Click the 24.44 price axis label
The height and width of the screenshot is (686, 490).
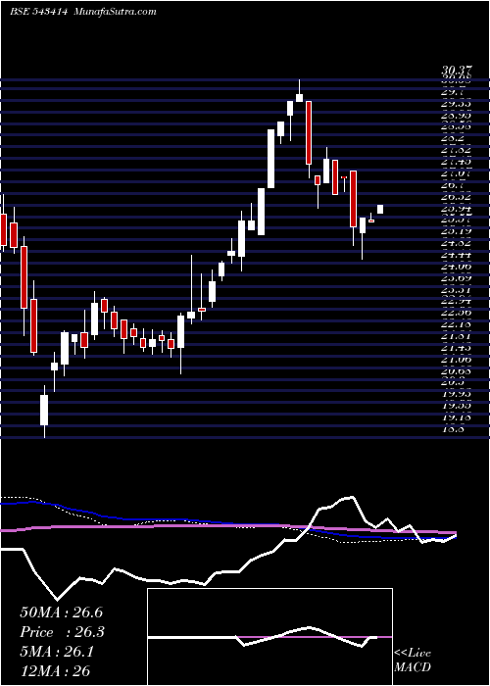point(456,253)
